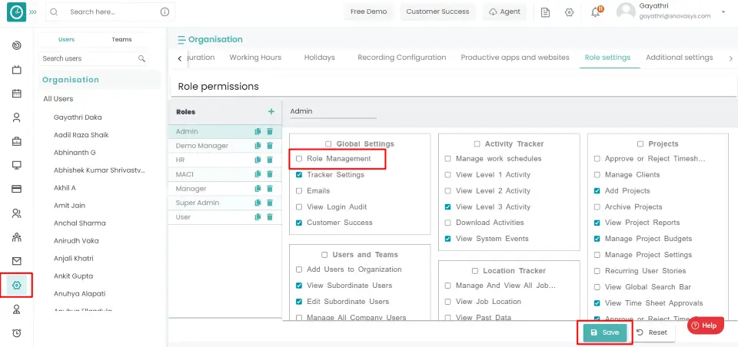The height and width of the screenshot is (347, 738).
Task: Add a new role with plus icon
Action: pos(271,111)
